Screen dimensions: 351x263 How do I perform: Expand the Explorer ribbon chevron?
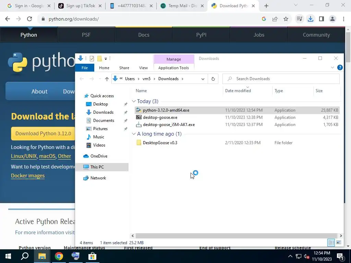coord(332,67)
